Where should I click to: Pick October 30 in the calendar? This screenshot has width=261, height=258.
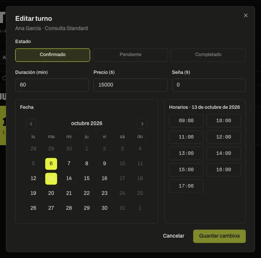(x=105, y=208)
